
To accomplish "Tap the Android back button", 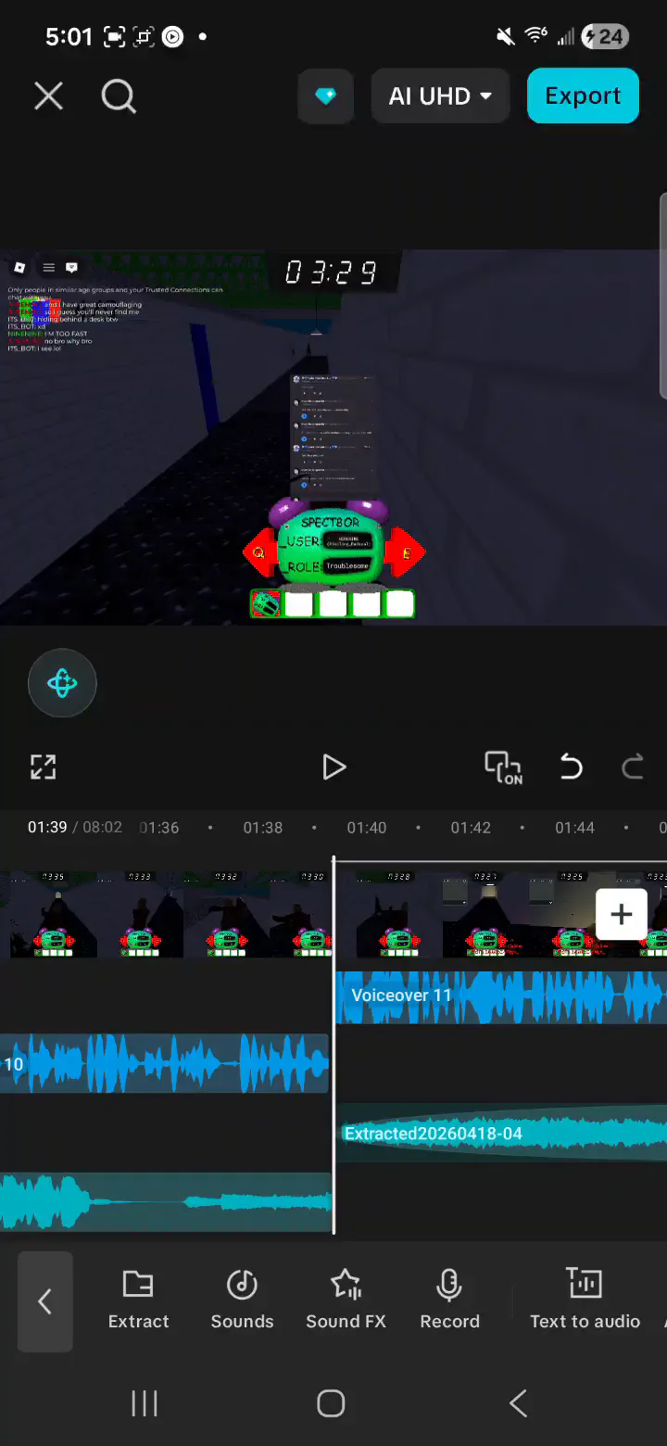I will point(518,1403).
